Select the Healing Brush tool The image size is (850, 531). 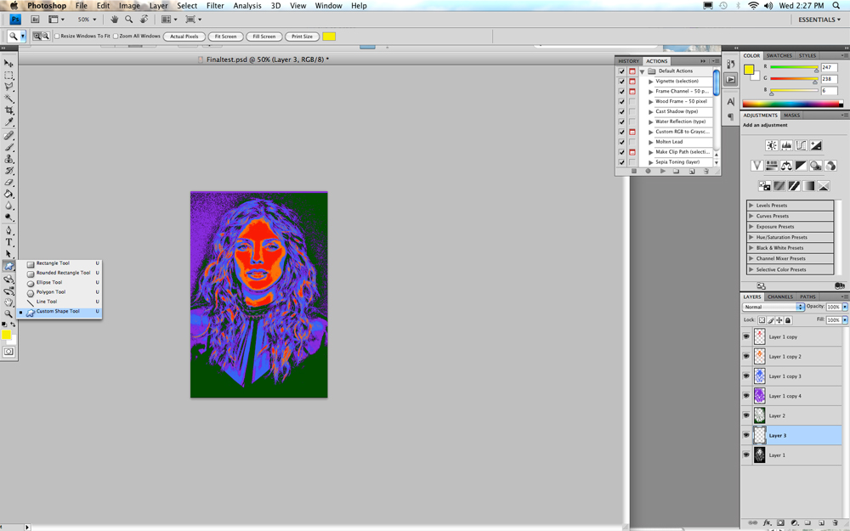(x=8, y=135)
